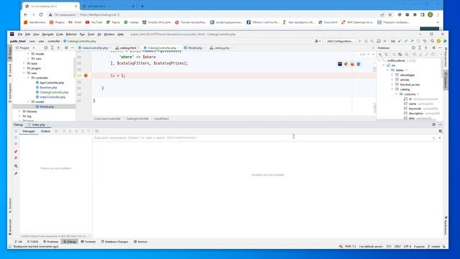Expand the articles table node
The image size is (460, 259).
[x=392, y=80]
